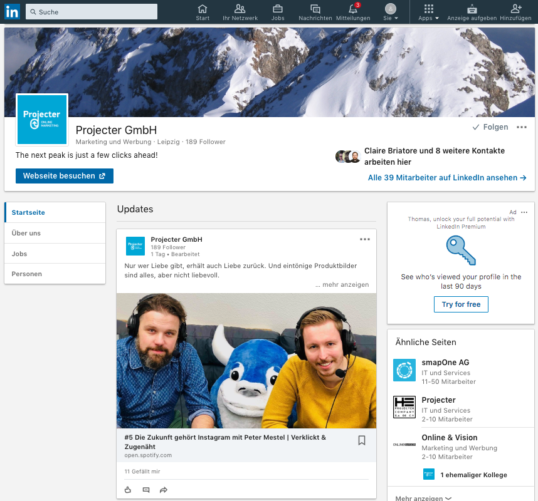Viewport: 538px width, 501px height.
Task: Focus the Suche search field
Action: tap(92, 12)
